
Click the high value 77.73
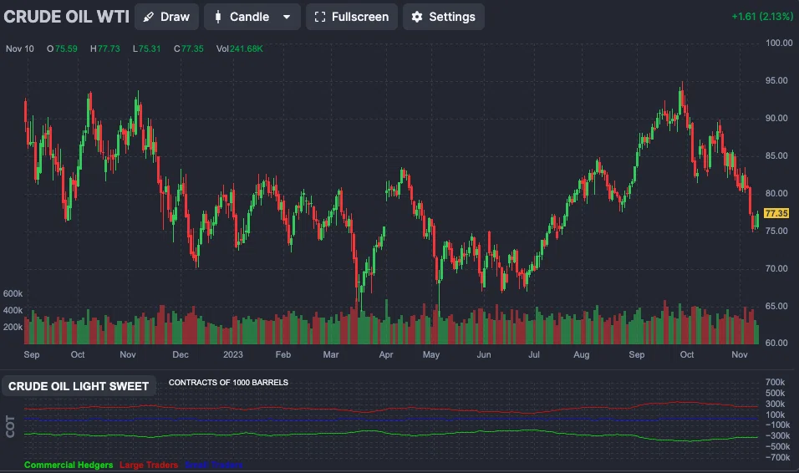pos(109,49)
